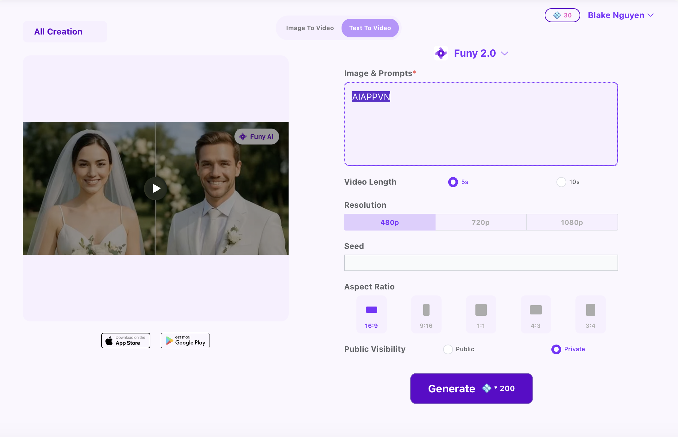The image size is (678, 437).
Task: Choose 720p resolution
Action: [x=480, y=222]
